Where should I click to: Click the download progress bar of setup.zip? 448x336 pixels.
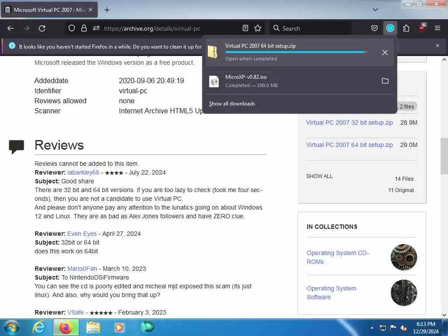[297, 52]
